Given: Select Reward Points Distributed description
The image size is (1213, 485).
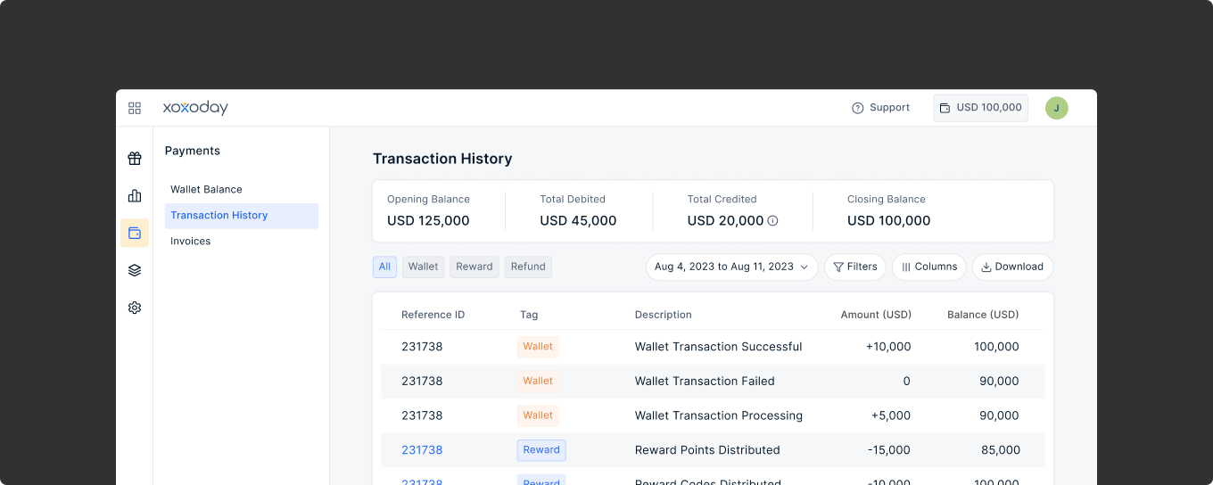Looking at the screenshot, I should [x=707, y=450].
